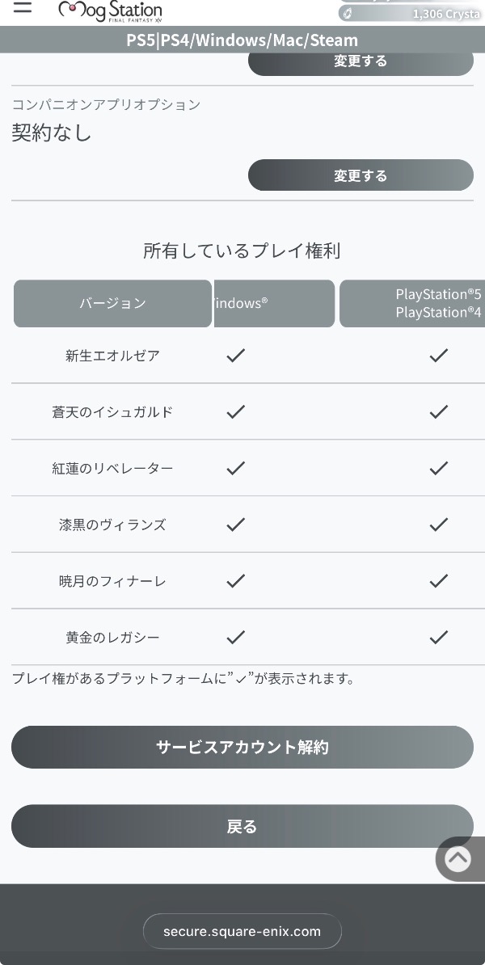485x965 pixels.
Task: Select the バージョン column header
Action: tap(112, 304)
